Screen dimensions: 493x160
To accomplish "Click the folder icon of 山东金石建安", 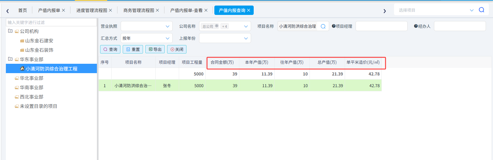I will (22, 41).
